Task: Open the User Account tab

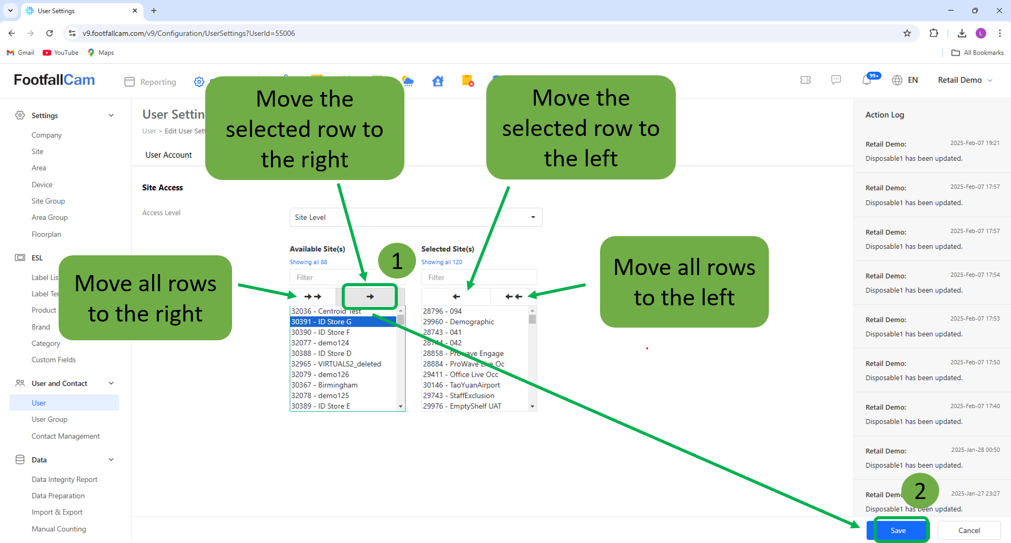Action: coord(168,155)
